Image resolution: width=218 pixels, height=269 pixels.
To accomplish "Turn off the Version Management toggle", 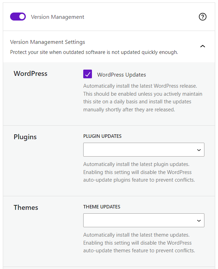I will click(x=18, y=17).
